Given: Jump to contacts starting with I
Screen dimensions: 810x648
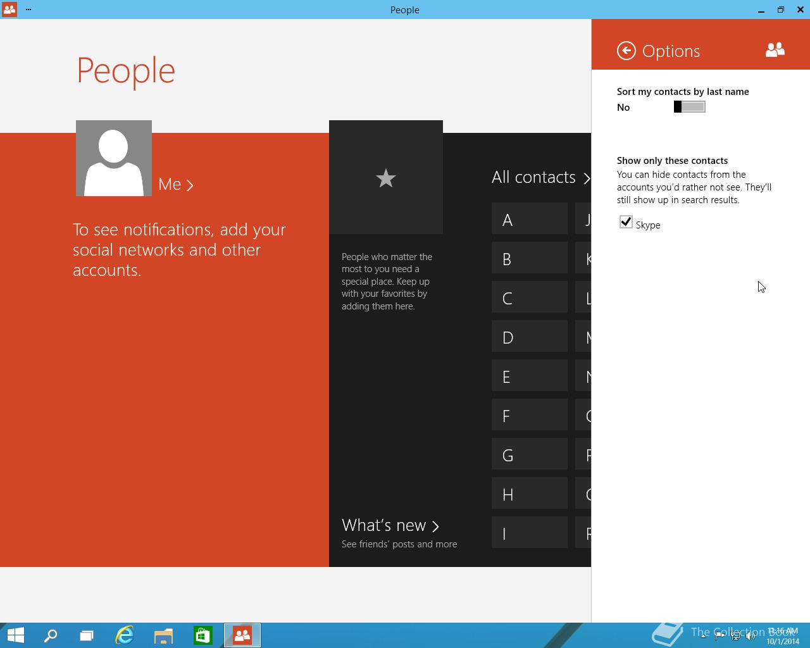Looking at the screenshot, I should click(x=530, y=533).
